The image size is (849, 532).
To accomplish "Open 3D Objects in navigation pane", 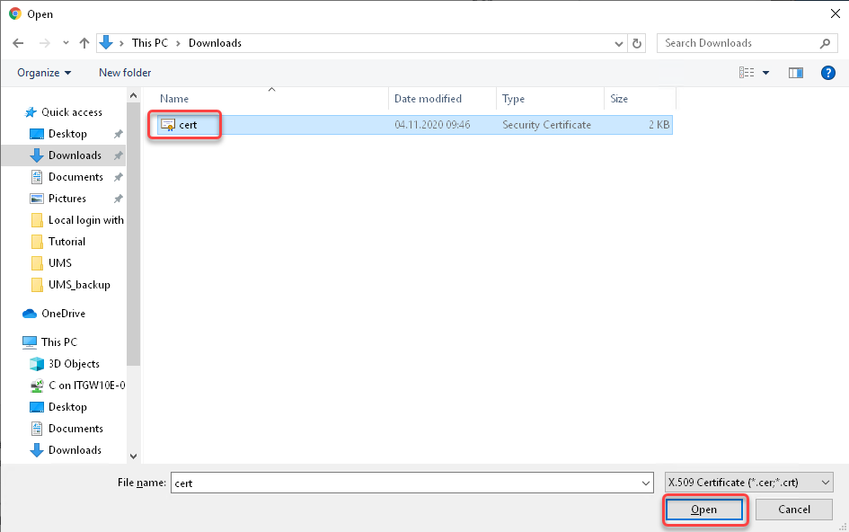I will [x=74, y=364].
